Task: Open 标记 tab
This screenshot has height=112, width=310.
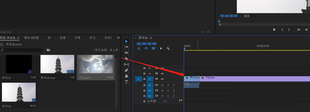Action: pos(92,38)
